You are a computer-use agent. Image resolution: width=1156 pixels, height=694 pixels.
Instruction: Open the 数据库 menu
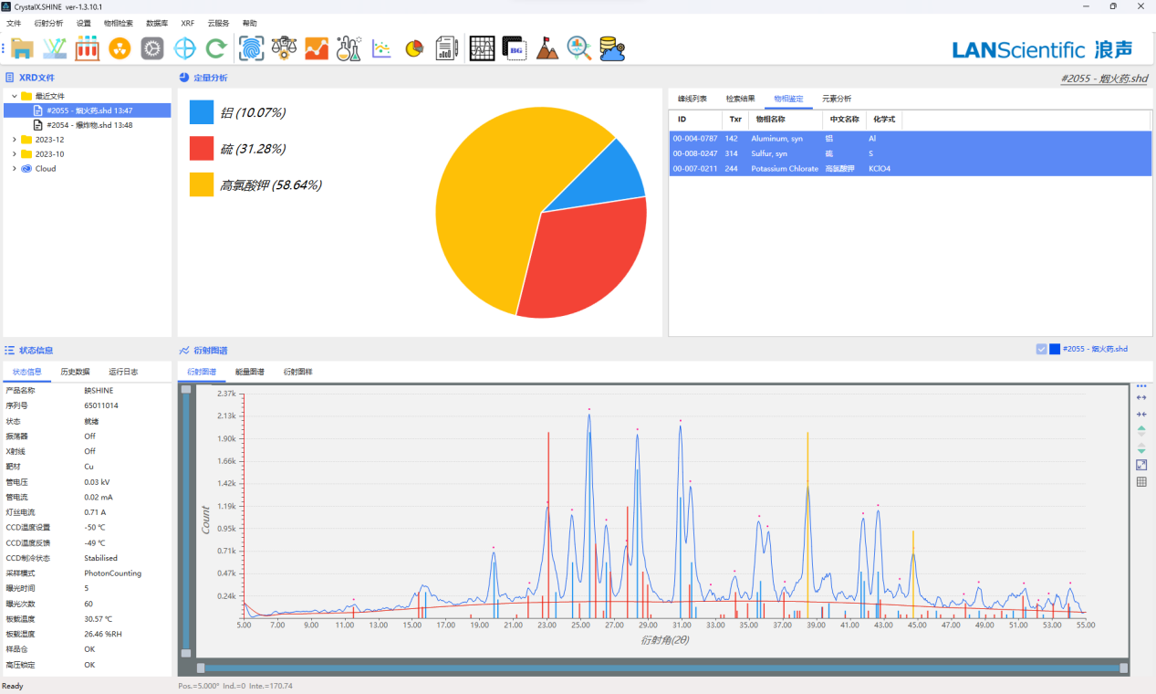tap(157, 23)
